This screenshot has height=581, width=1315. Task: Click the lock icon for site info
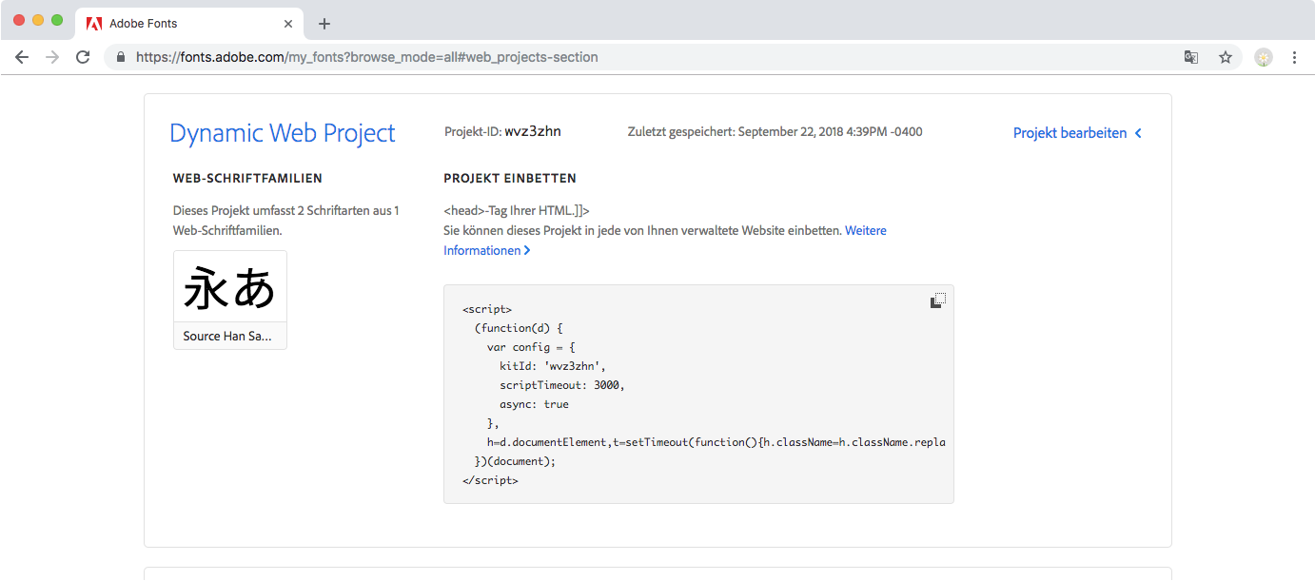[121, 57]
